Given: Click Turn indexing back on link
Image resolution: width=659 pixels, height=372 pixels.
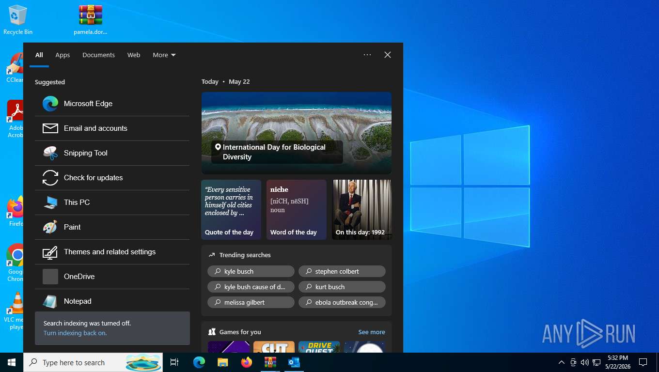Looking at the screenshot, I should click(75, 333).
